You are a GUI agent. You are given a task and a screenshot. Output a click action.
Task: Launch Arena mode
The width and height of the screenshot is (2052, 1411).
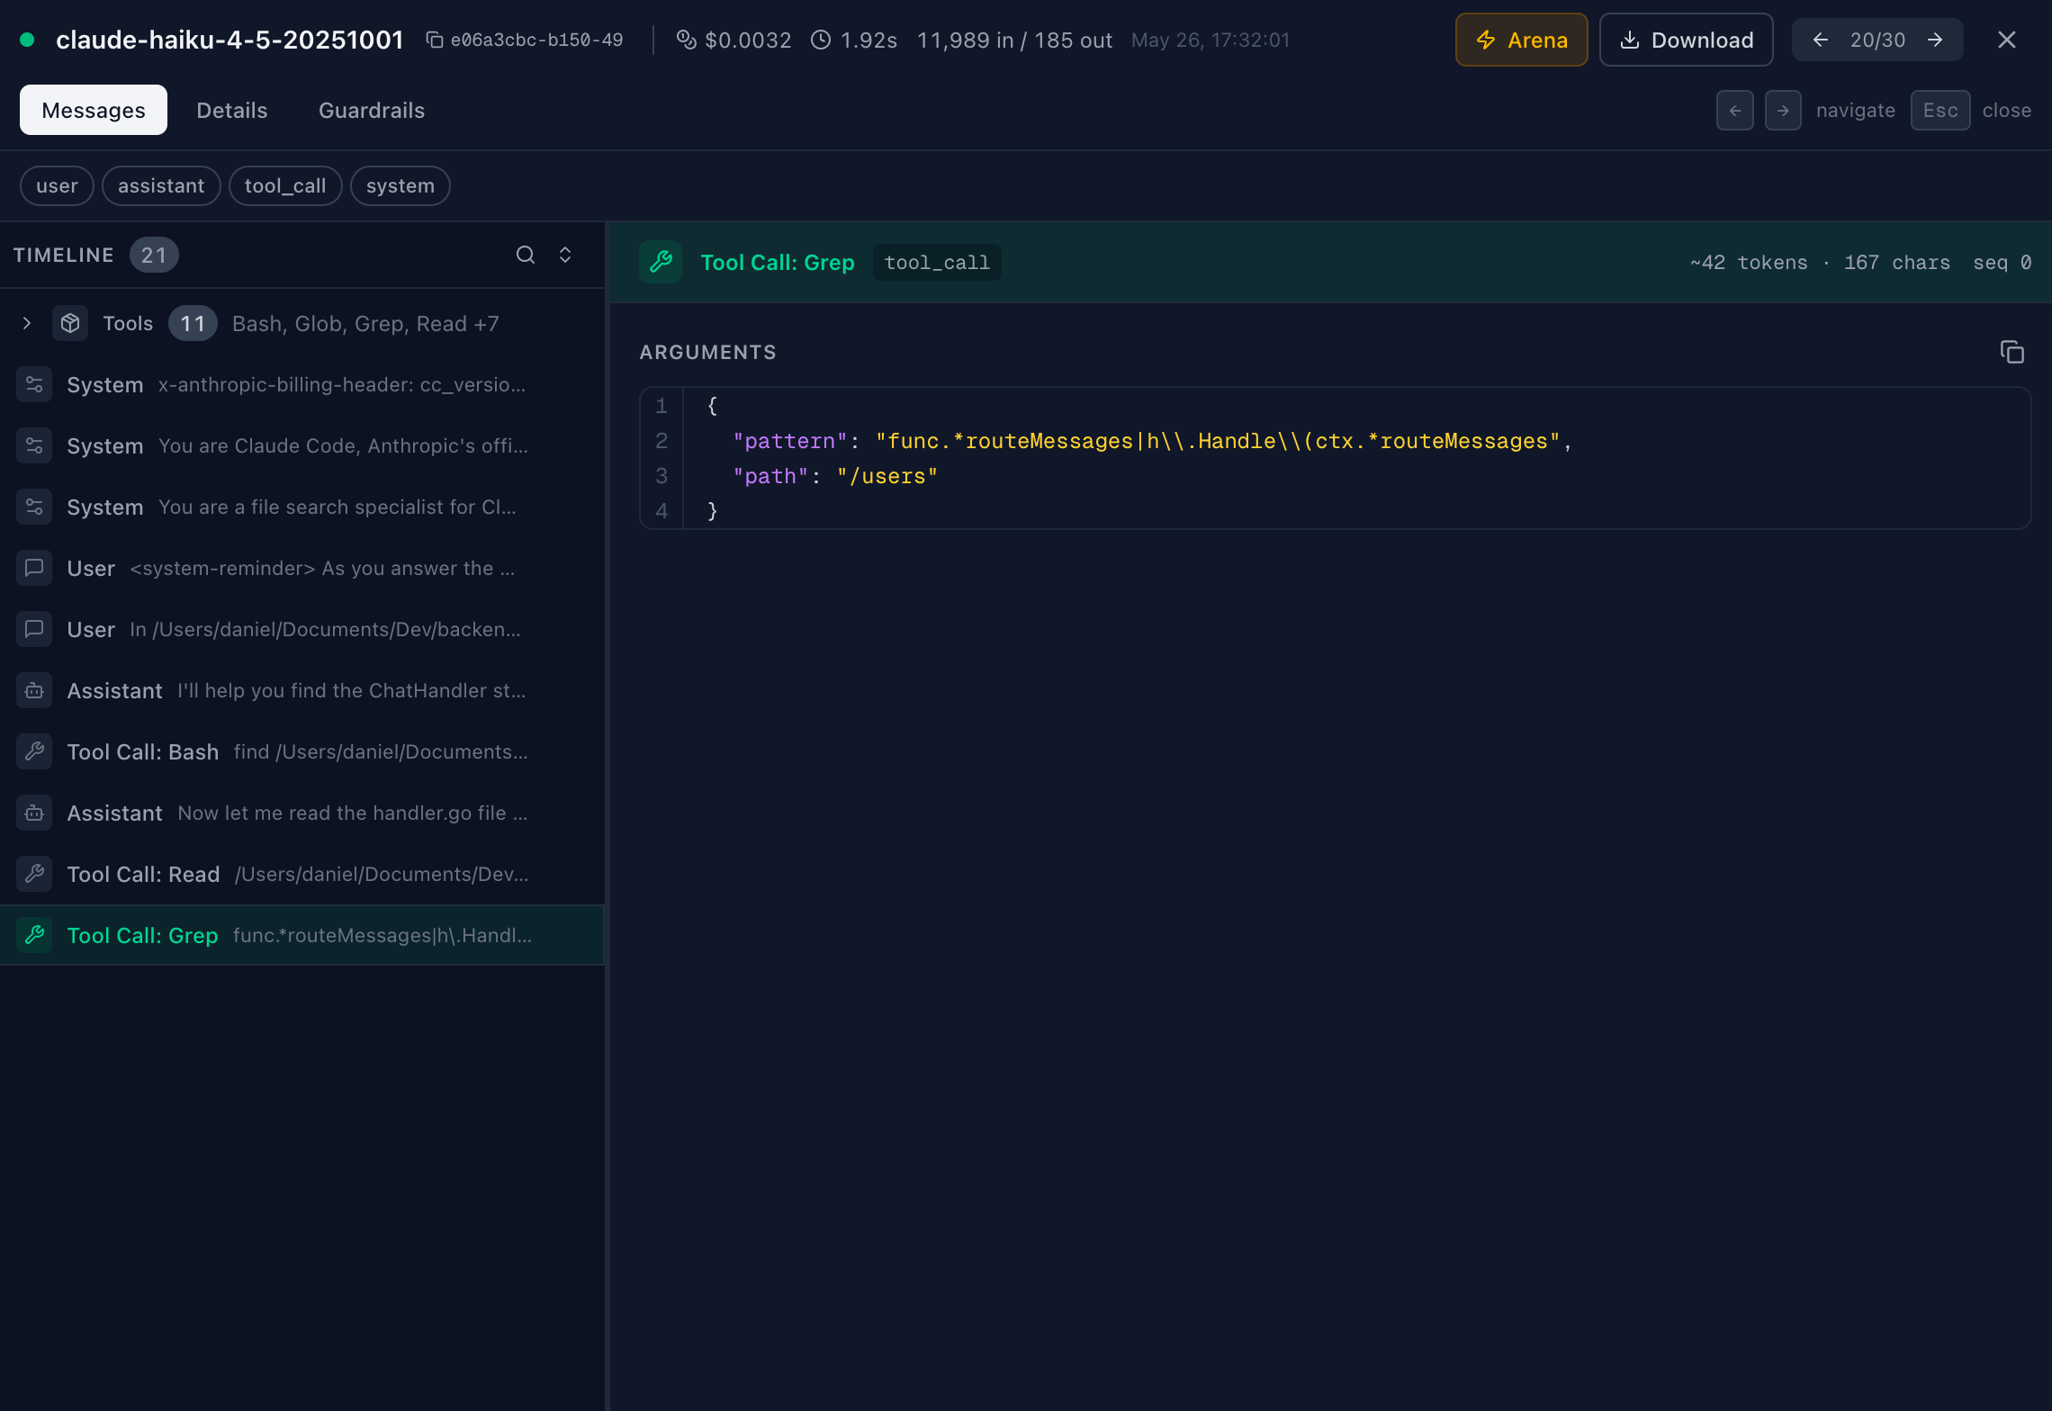click(1521, 40)
